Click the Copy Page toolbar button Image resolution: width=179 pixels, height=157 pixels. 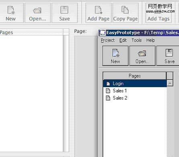pyautogui.click(x=126, y=13)
